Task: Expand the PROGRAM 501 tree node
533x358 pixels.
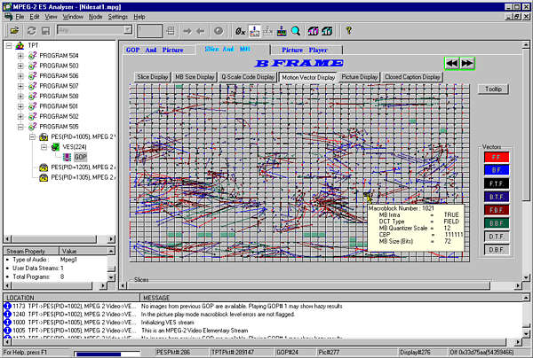Action: point(20,105)
